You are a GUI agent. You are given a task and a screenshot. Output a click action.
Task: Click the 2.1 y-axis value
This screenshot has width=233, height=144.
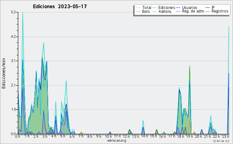coord(13,85)
